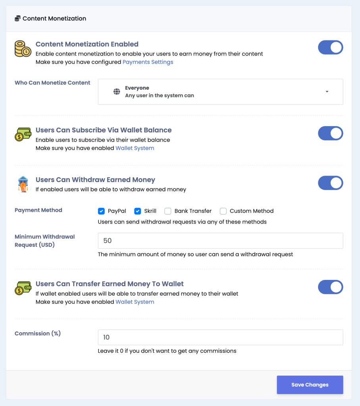
Task: Click the wallet icon next to Subscribe Via Wallet
Action: click(x=23, y=134)
